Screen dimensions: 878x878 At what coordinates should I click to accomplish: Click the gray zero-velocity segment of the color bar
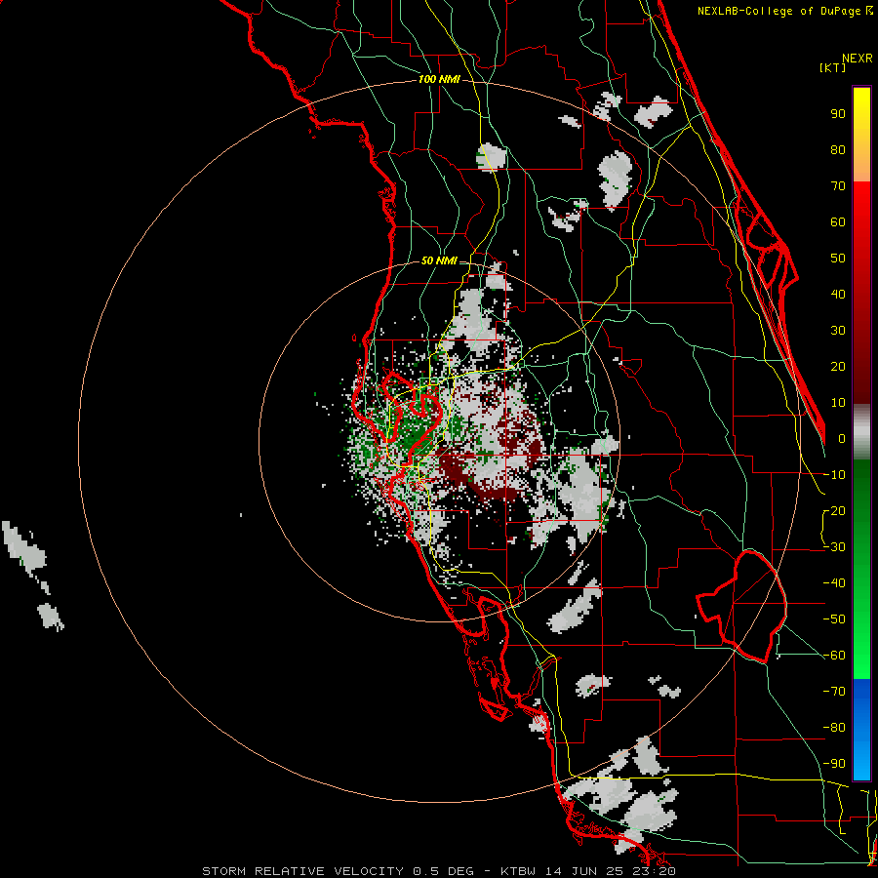[x=861, y=432]
